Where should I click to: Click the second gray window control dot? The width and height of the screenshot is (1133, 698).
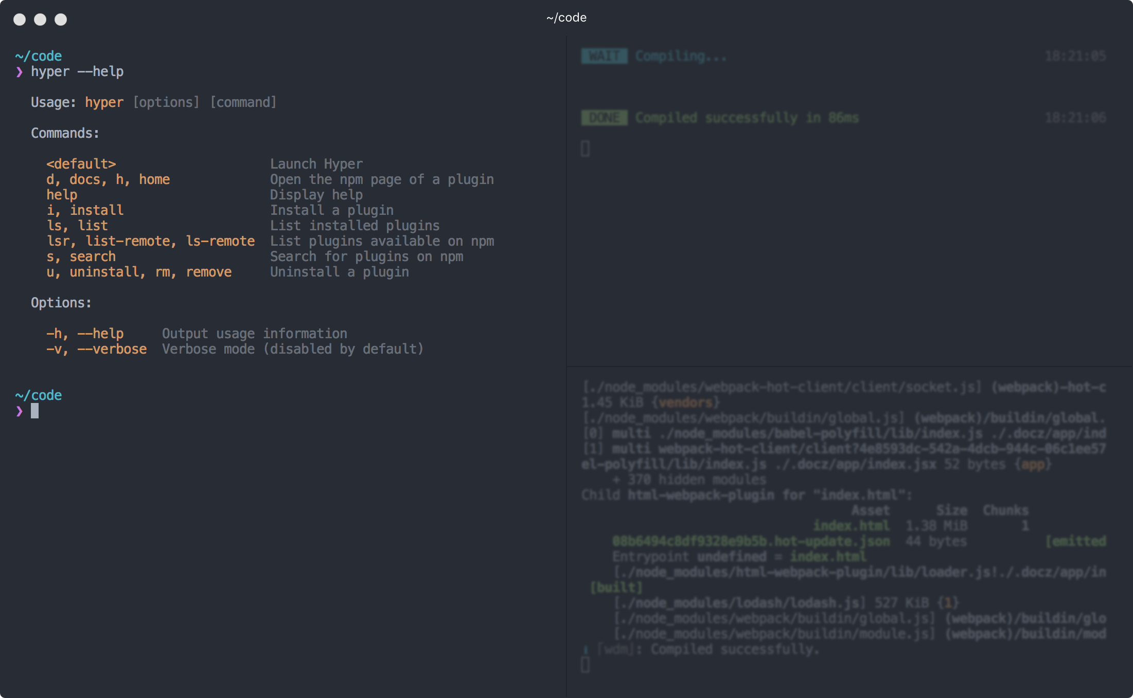pyautogui.click(x=40, y=20)
